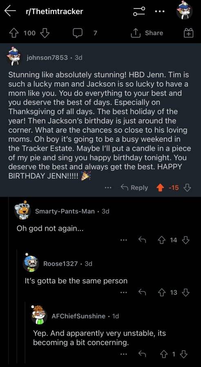Upvote Roose1327's comment with 13 points

161,292
